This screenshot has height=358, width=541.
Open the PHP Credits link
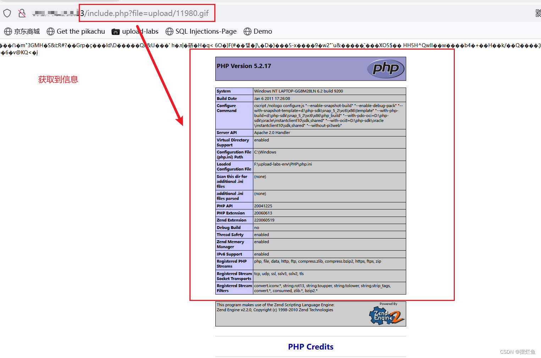pos(311,347)
